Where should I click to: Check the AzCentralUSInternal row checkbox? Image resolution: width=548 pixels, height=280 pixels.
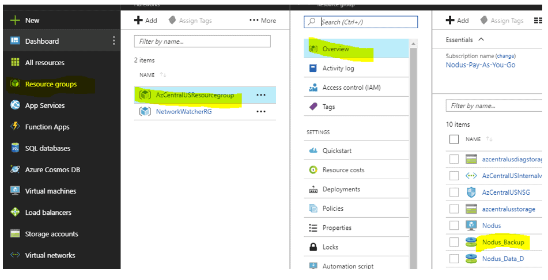(453, 176)
